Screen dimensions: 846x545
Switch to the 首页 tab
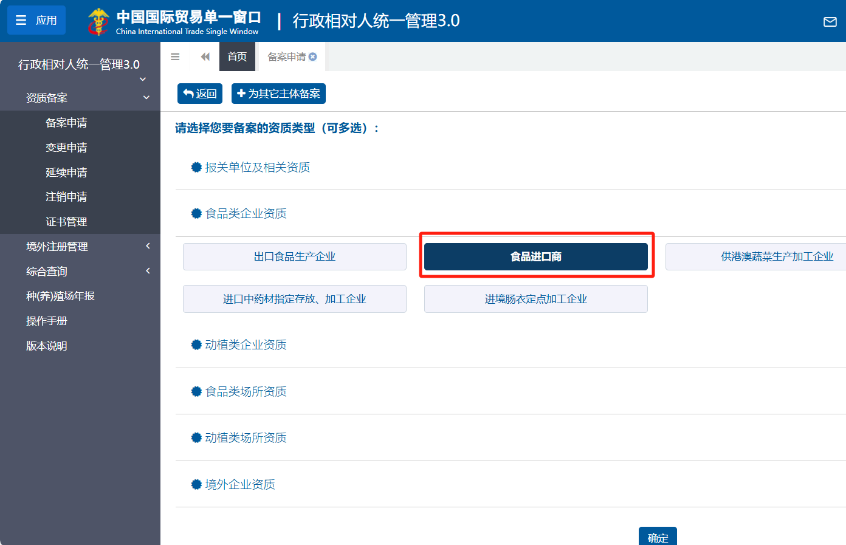tap(237, 57)
